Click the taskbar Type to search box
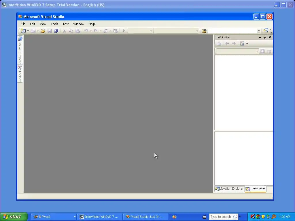 click(221, 217)
